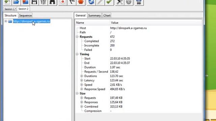The width and height of the screenshot is (216, 121).
Task: Expand the Requests row under Size
Action: [82, 98]
